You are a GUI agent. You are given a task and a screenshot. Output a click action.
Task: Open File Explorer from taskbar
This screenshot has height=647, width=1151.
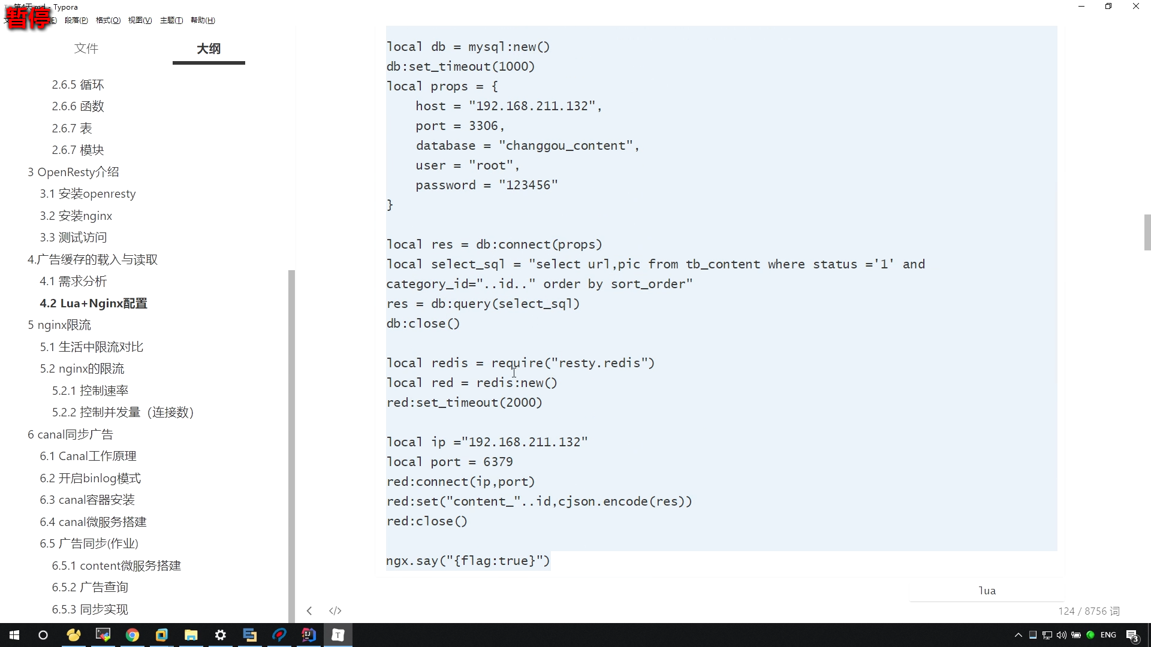[x=191, y=635]
